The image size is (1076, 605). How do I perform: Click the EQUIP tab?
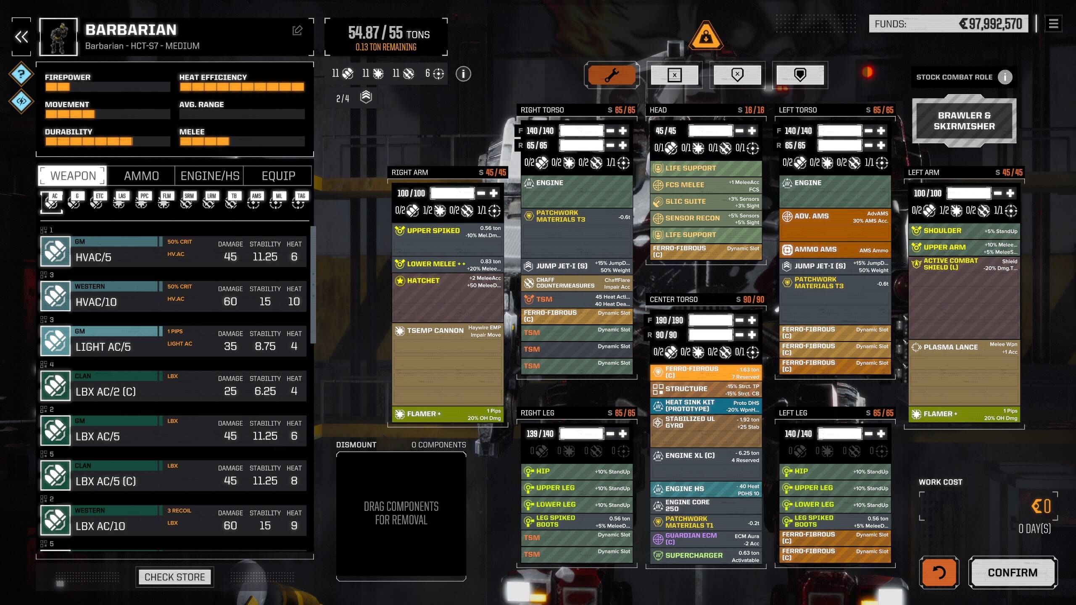click(x=279, y=175)
